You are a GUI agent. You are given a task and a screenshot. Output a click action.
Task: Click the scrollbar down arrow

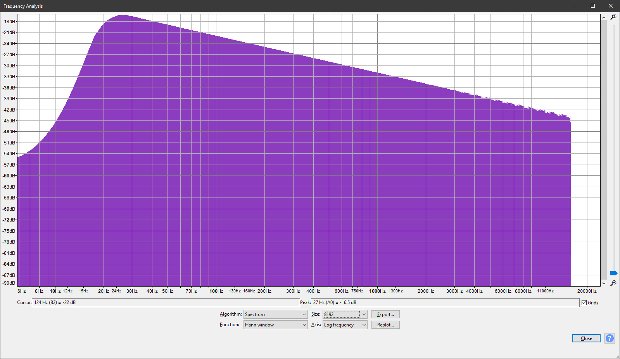tap(604, 283)
